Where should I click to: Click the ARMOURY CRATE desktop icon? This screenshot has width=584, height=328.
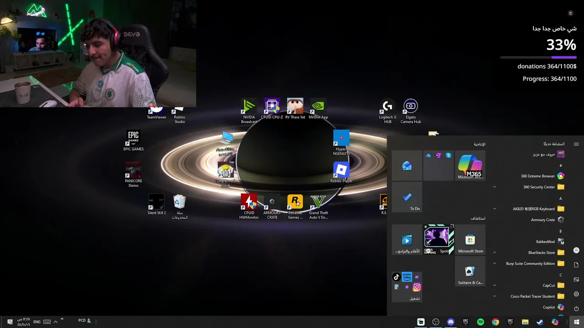272,206
